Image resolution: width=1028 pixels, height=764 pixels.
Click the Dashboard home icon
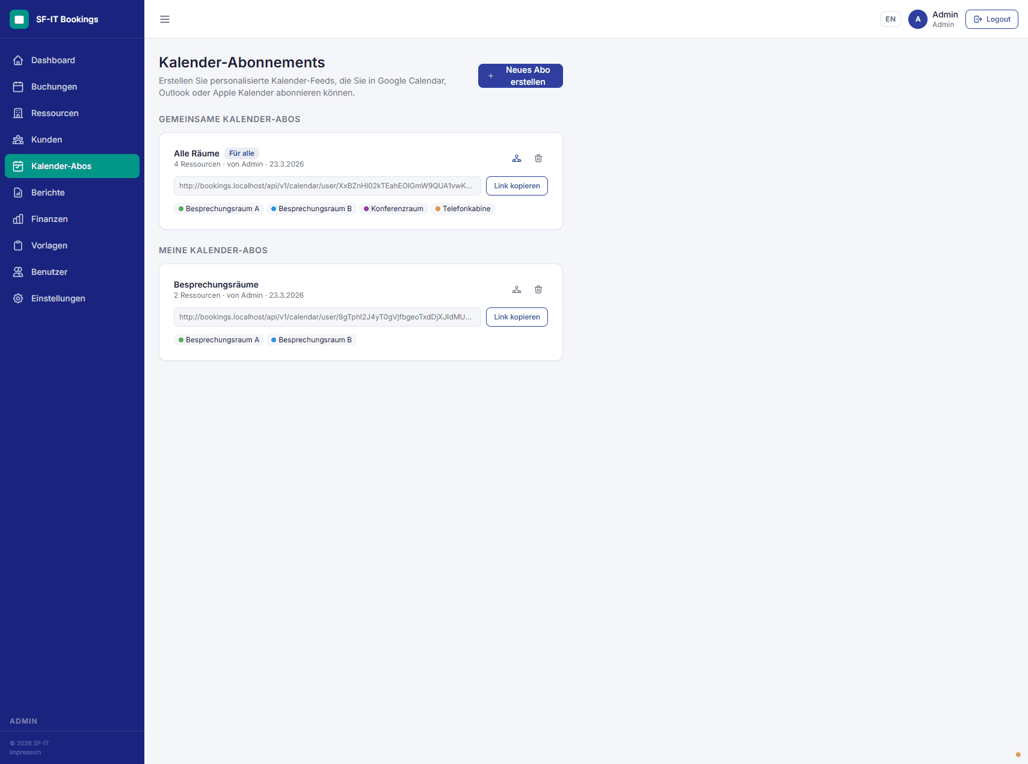pyautogui.click(x=18, y=60)
